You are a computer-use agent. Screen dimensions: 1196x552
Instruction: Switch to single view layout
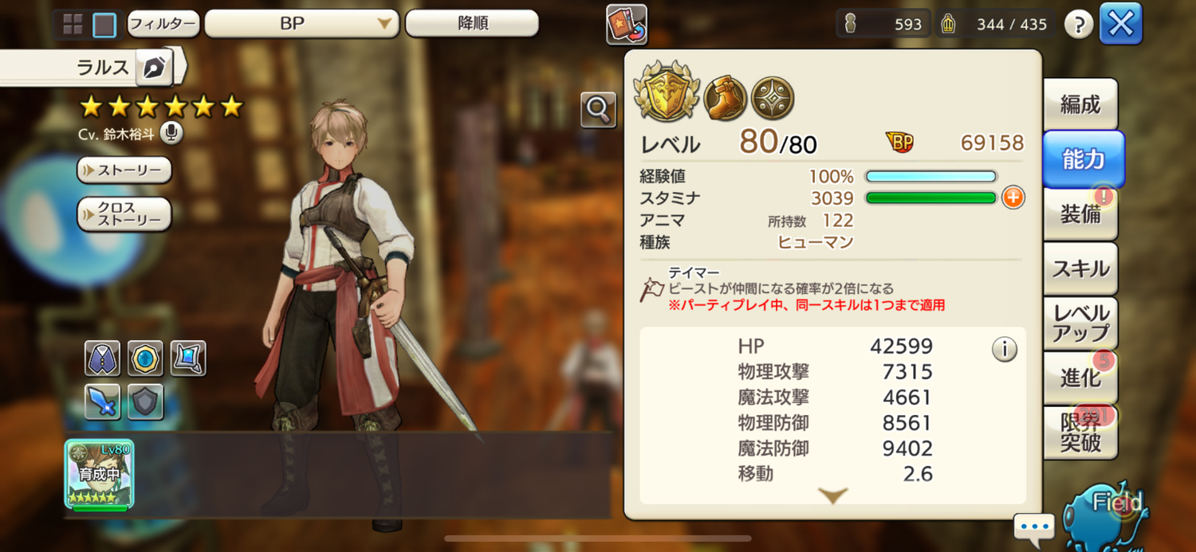pyautogui.click(x=104, y=25)
